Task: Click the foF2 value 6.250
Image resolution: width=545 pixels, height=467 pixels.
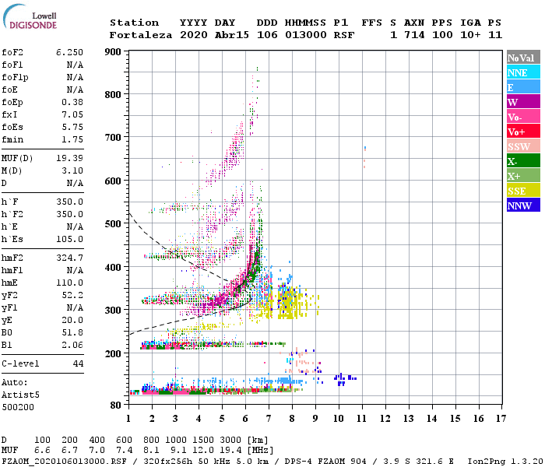Action: tap(69, 52)
